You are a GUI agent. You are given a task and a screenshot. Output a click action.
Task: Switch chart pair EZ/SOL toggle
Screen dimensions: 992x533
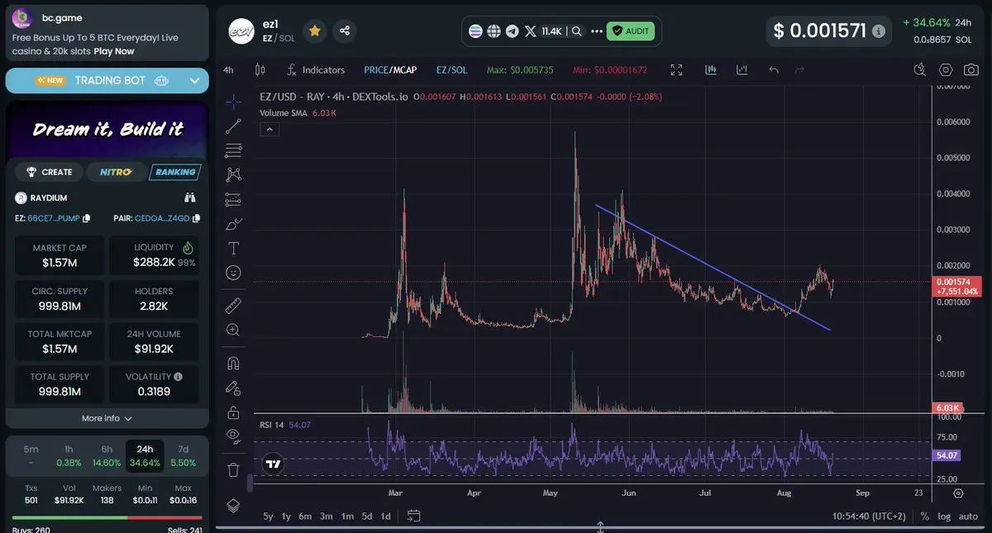click(451, 70)
